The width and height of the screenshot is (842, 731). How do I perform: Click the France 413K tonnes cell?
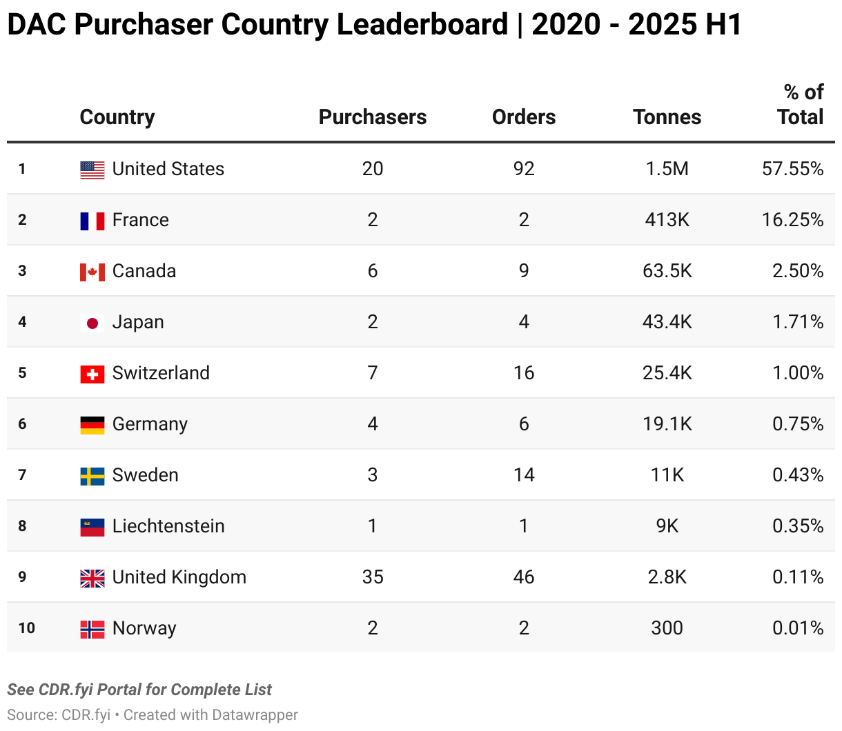tap(667, 220)
